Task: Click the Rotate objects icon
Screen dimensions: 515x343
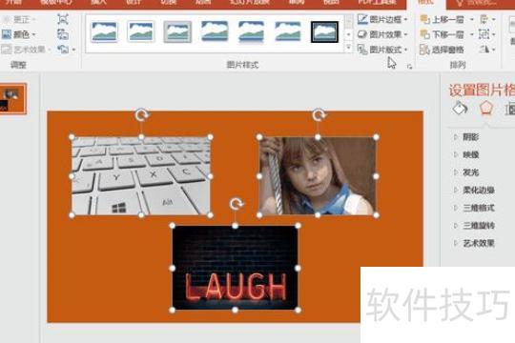Action: point(486,50)
